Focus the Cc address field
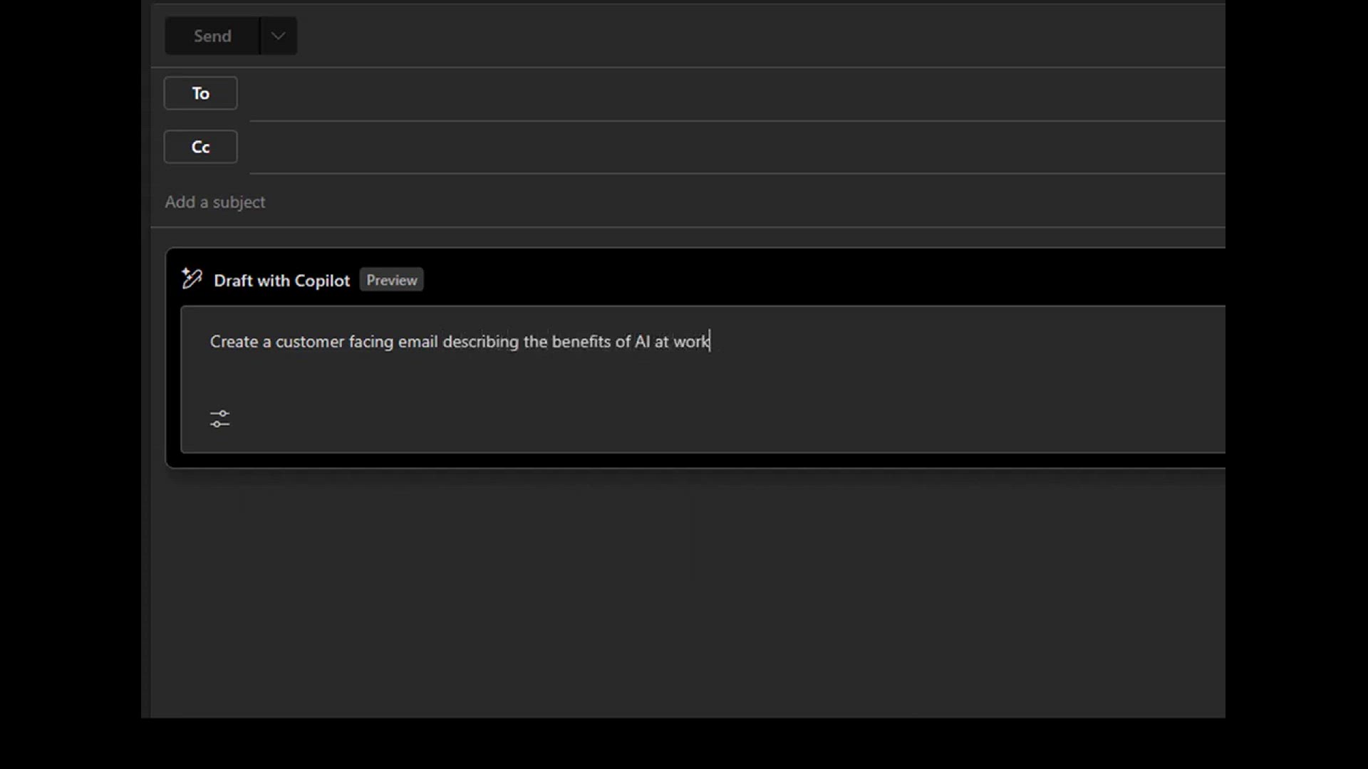This screenshot has width=1368, height=769. click(737, 147)
